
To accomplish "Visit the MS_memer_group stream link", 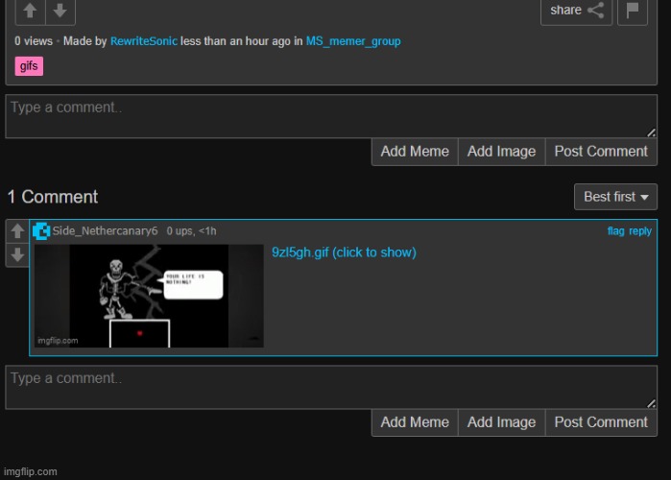I will 353,41.
